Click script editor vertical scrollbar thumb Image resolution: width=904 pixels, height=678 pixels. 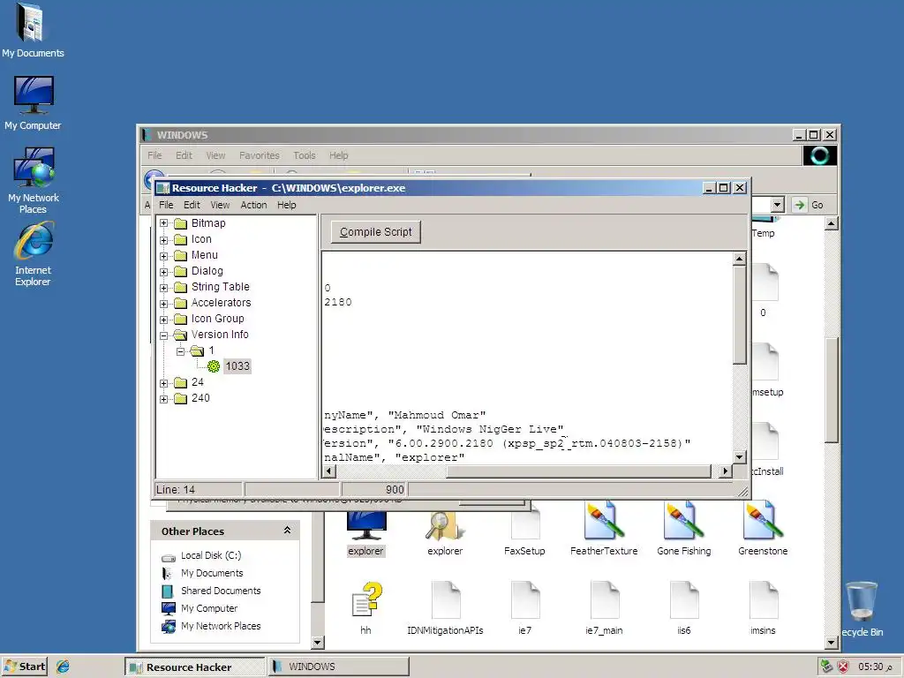coord(740,315)
